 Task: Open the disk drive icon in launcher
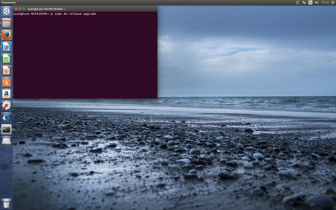tap(6, 141)
